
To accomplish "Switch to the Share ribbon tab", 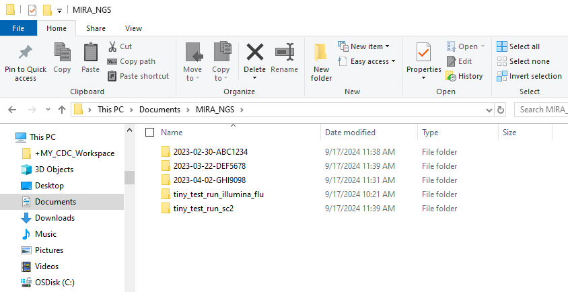I will tap(96, 28).
